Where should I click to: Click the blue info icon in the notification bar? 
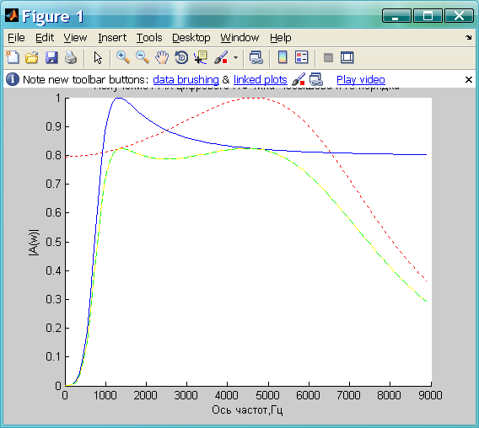pos(13,79)
